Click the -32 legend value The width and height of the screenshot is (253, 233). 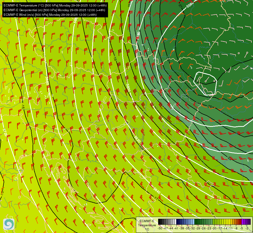tap(193, 228)
